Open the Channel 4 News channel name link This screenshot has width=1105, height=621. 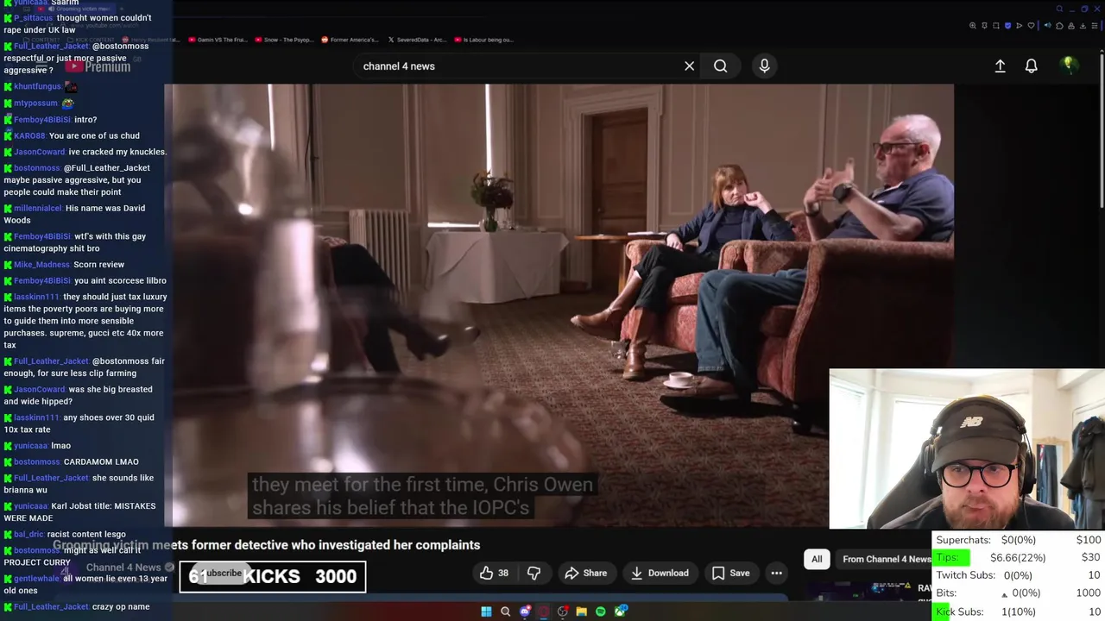123,567
